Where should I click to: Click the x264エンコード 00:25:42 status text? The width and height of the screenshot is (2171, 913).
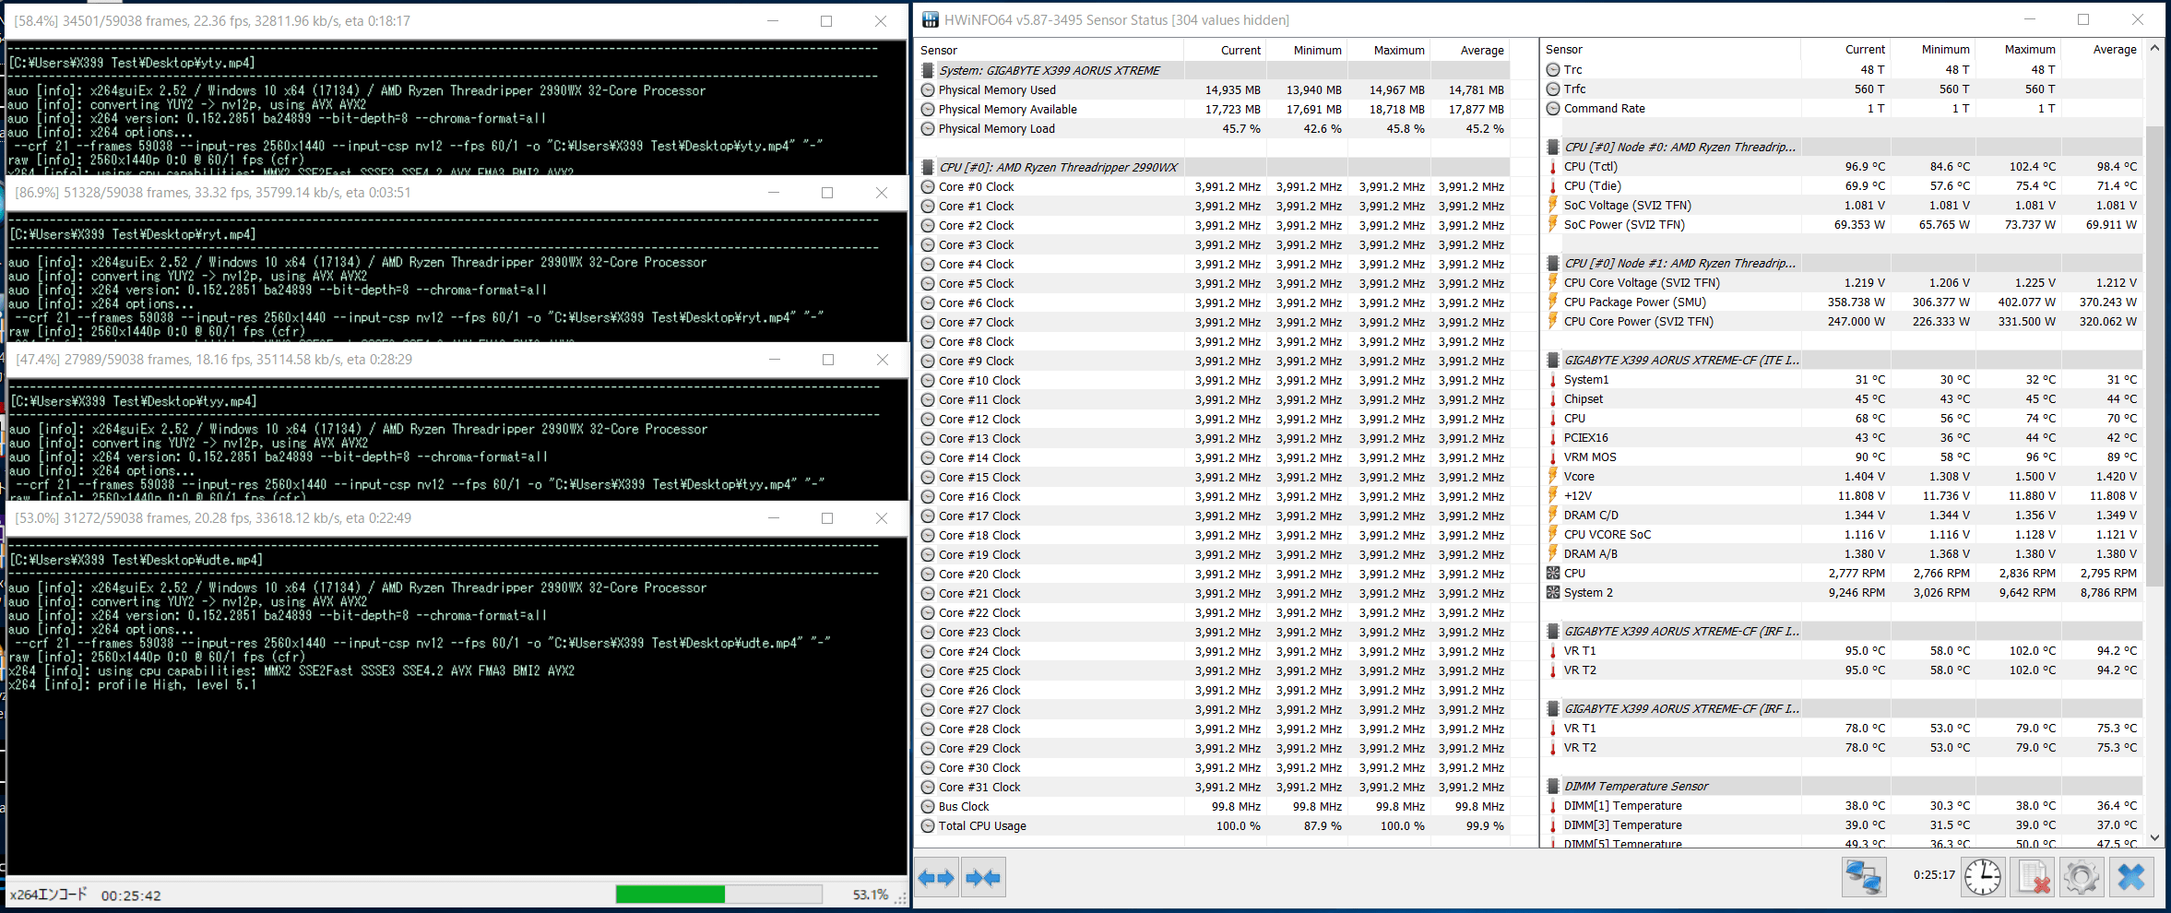pyautogui.click(x=85, y=895)
